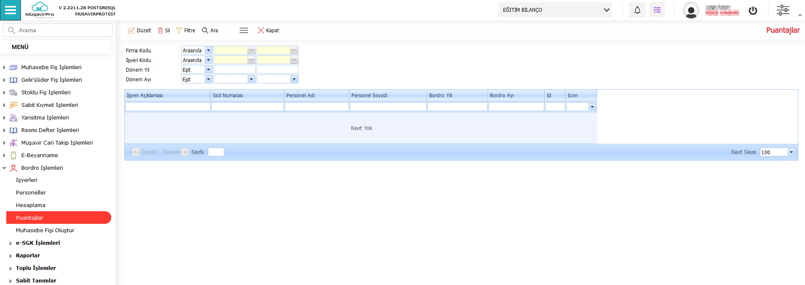
Task: Expand the e-SGK İşlemleri submenu
Action: 10,243
